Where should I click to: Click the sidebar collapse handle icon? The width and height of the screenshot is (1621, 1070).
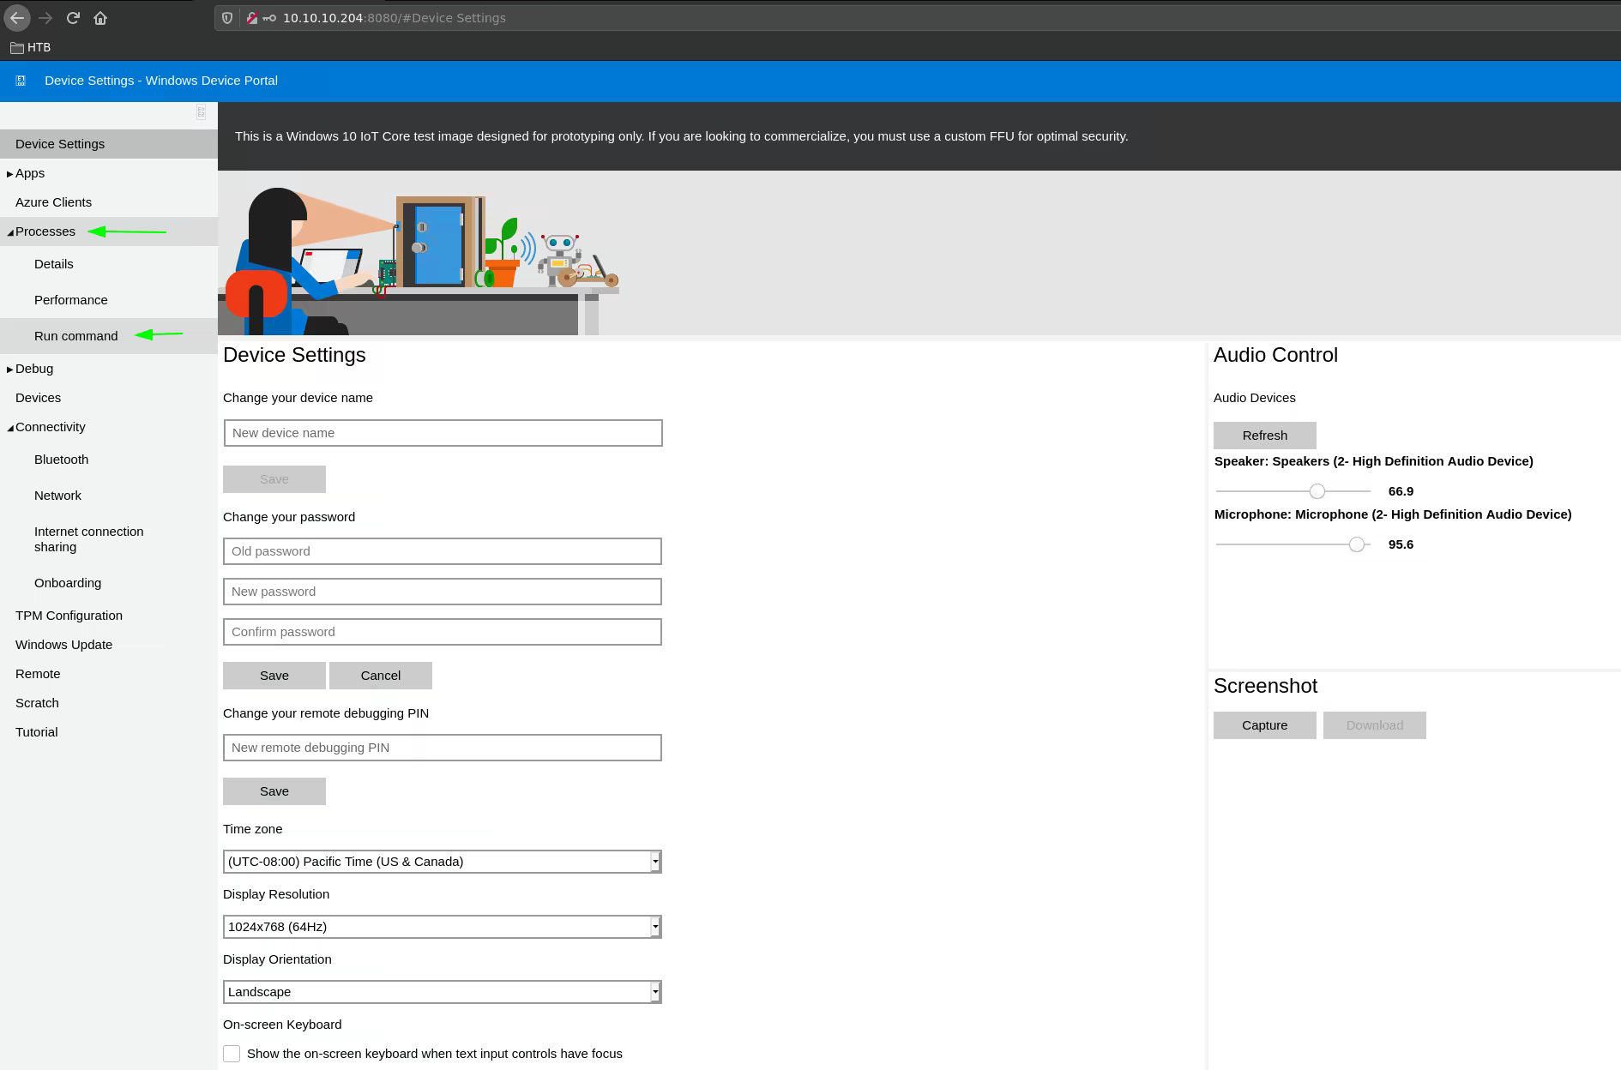201,111
